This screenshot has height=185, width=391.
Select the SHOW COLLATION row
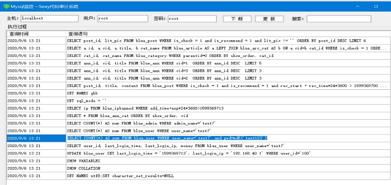(199, 168)
